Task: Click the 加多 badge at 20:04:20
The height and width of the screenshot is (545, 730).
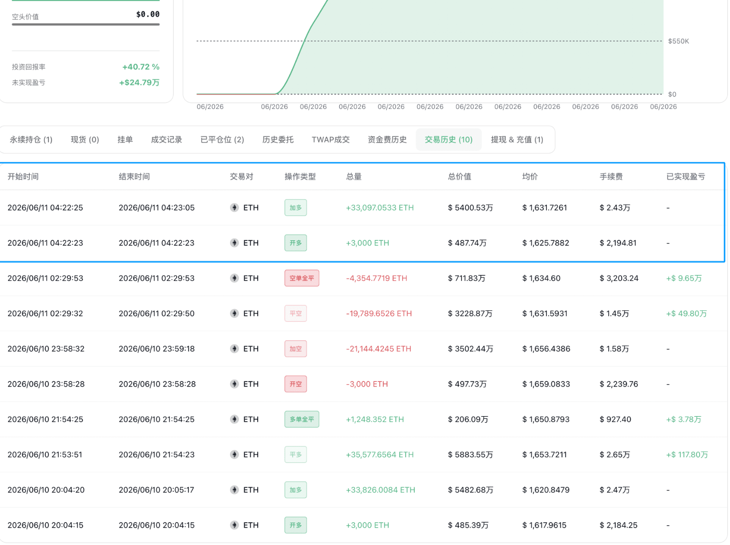Action: tap(296, 490)
